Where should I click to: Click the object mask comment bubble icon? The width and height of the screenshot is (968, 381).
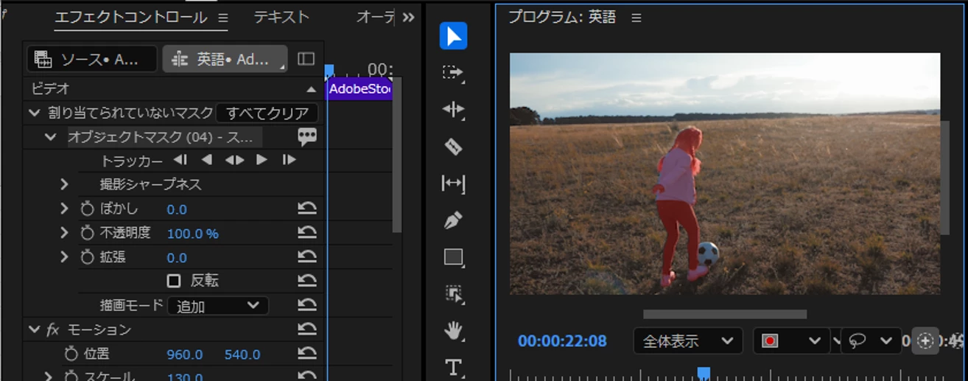(307, 136)
